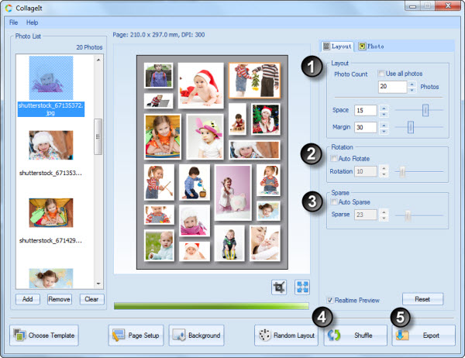This screenshot has width=465, height=358.
Task: Switch to the Photo tab
Action: [x=371, y=46]
